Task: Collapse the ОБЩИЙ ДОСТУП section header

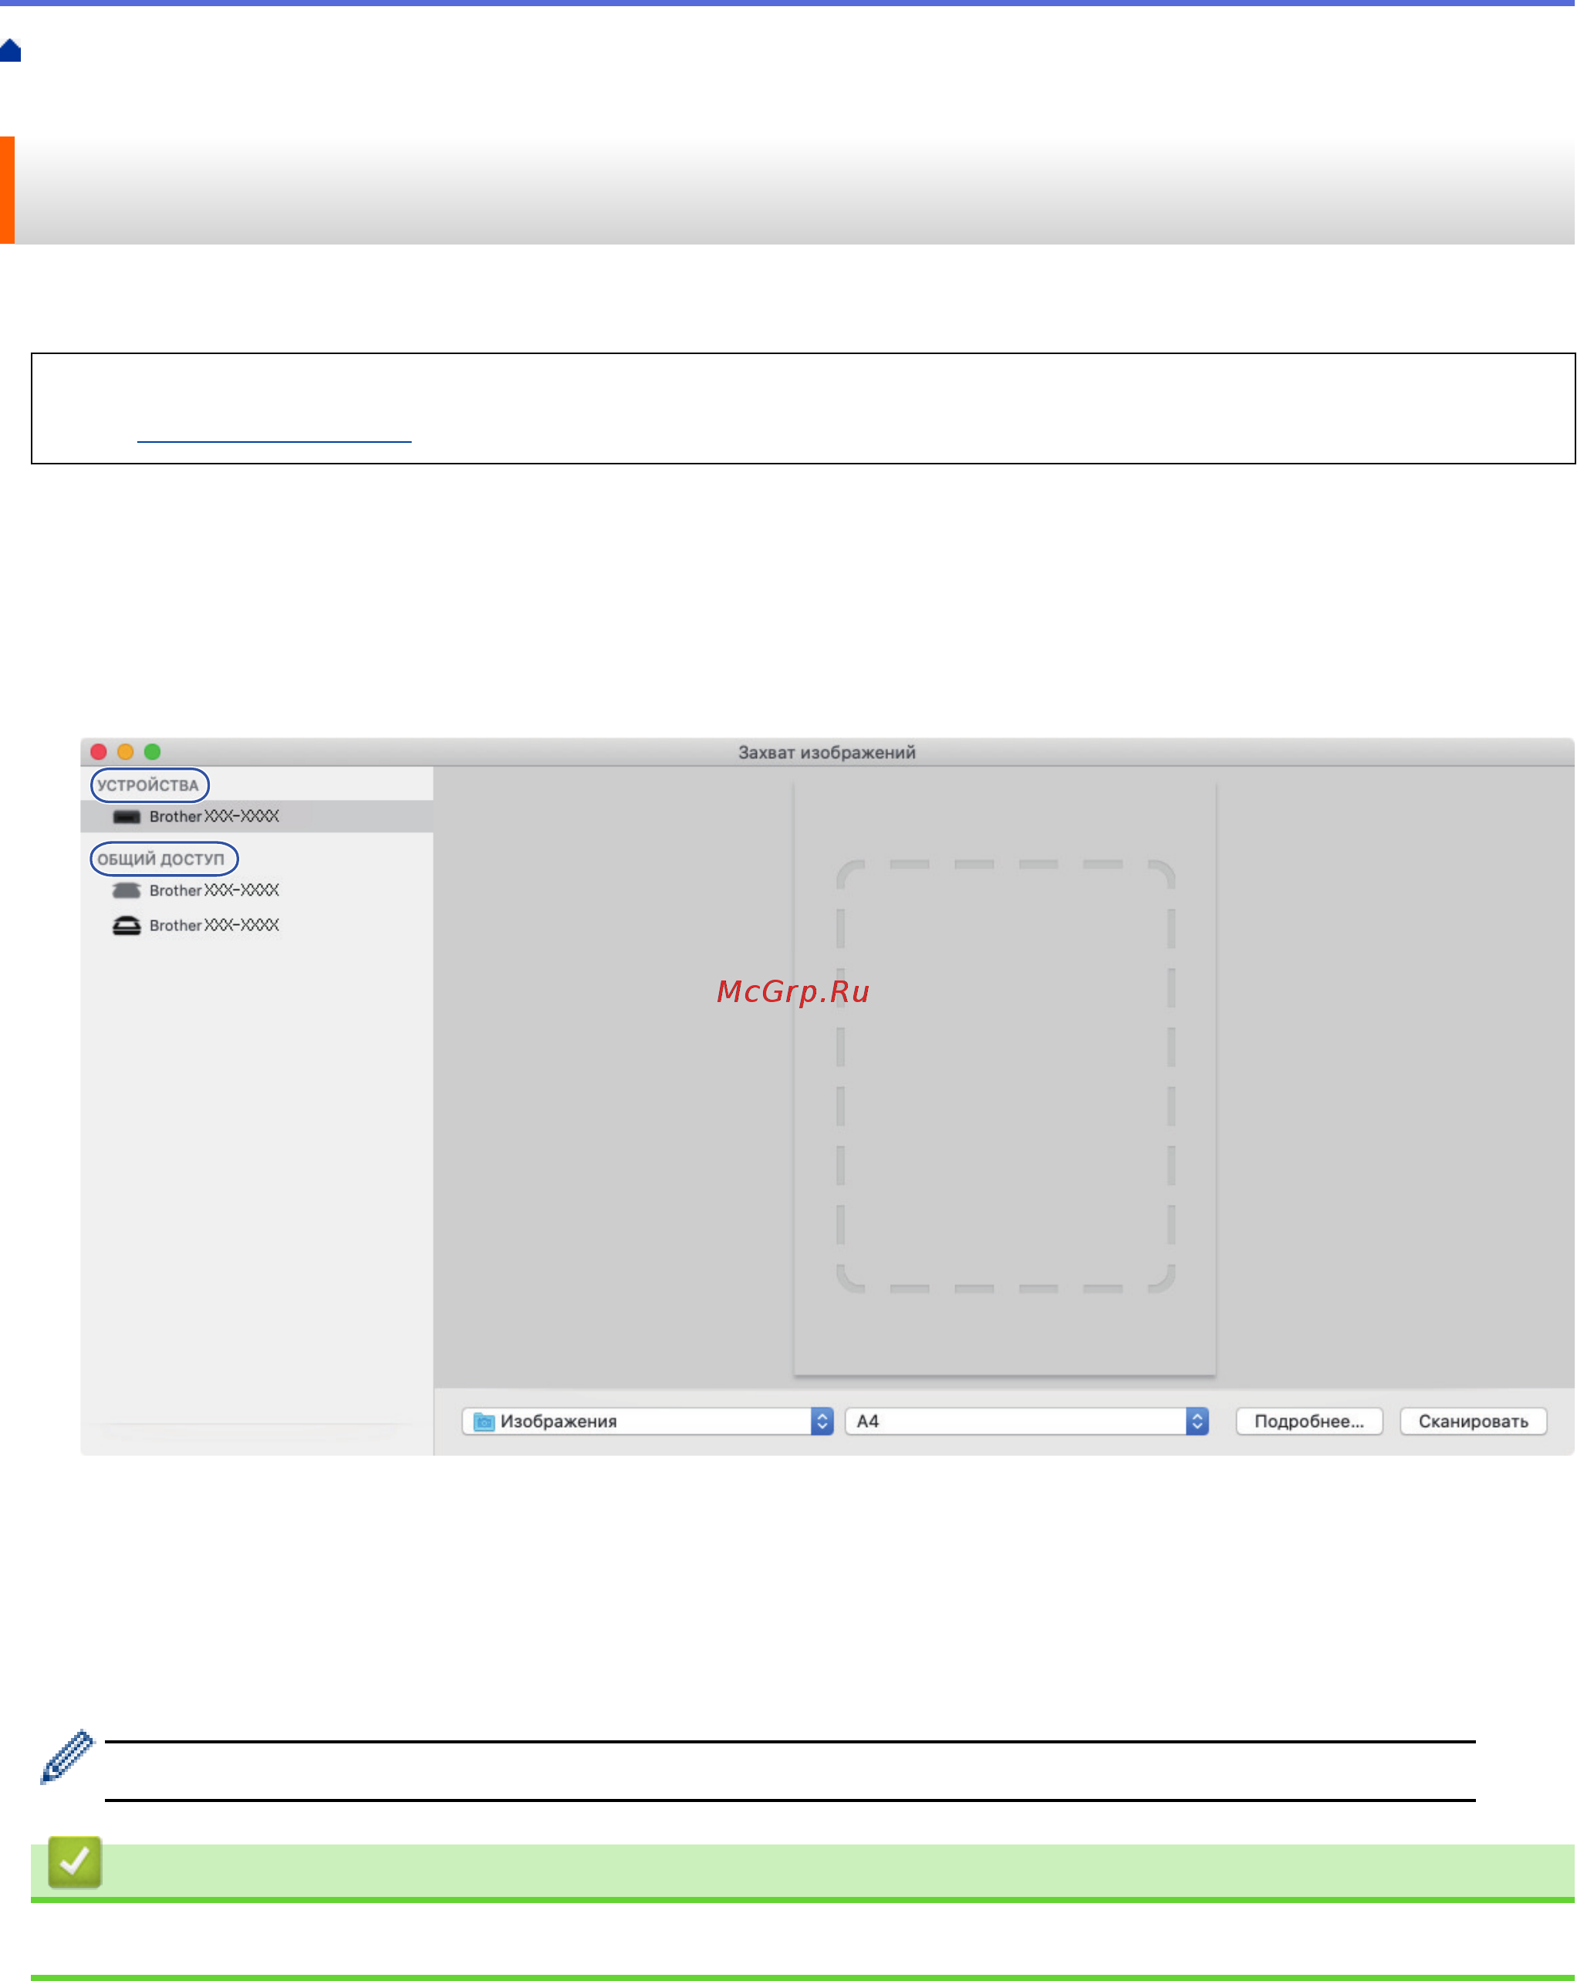Action: 163,859
